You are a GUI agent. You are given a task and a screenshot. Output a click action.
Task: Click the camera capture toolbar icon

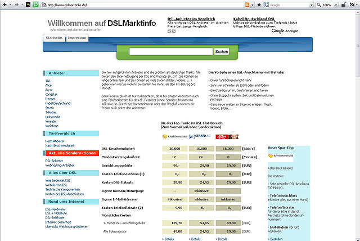tap(352, 5)
